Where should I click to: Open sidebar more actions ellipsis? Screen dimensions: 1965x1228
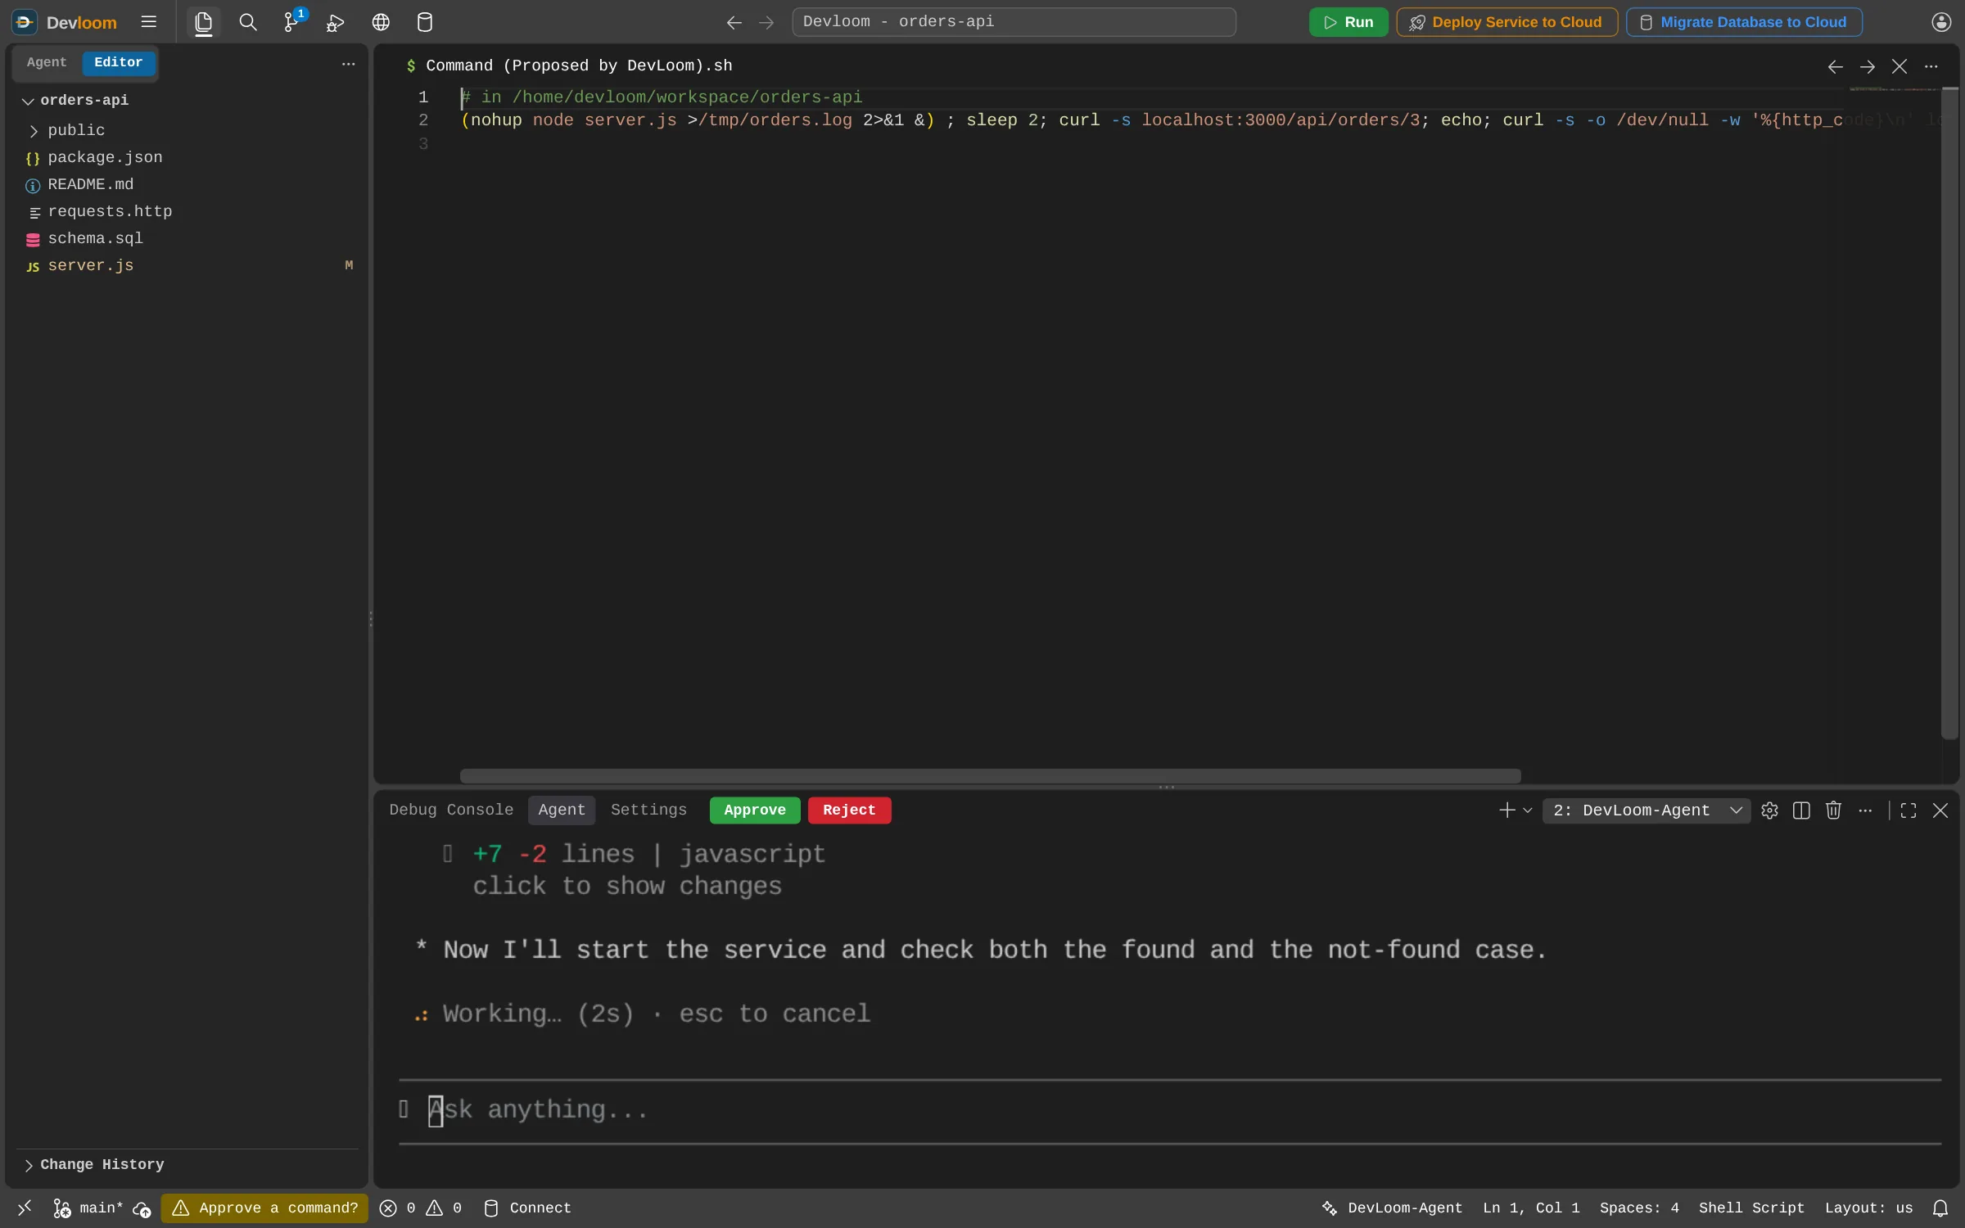pyautogui.click(x=349, y=64)
